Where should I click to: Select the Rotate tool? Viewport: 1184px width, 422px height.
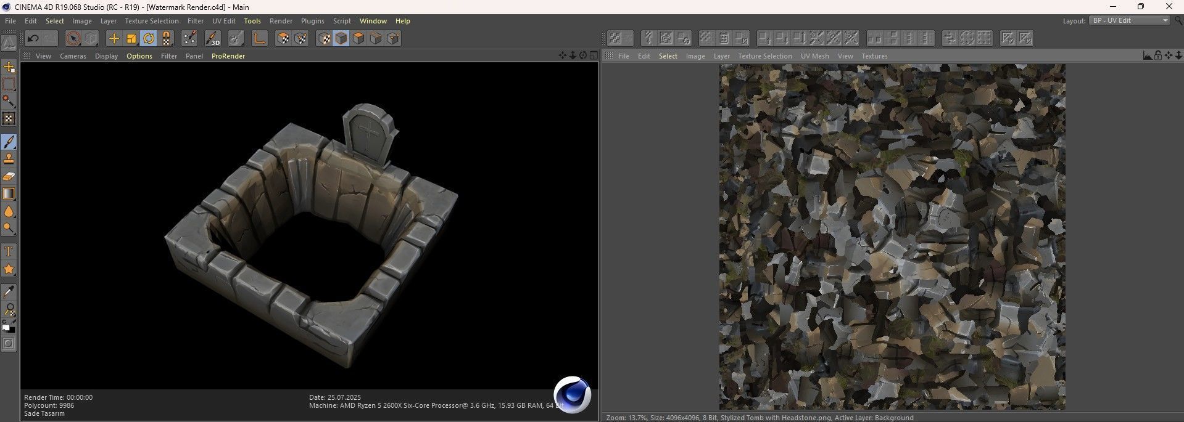149,38
